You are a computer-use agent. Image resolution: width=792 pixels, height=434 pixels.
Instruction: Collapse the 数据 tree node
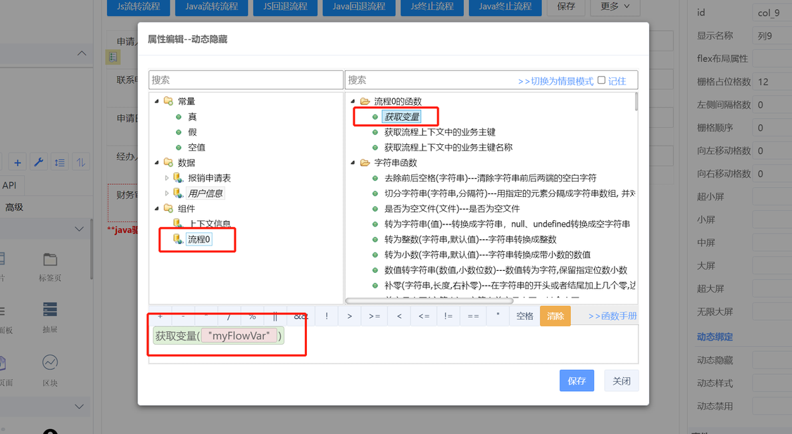[x=157, y=162]
